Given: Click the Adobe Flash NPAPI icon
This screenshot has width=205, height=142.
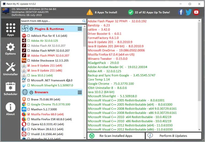Looking at the screenshot, I should click(24, 50).
